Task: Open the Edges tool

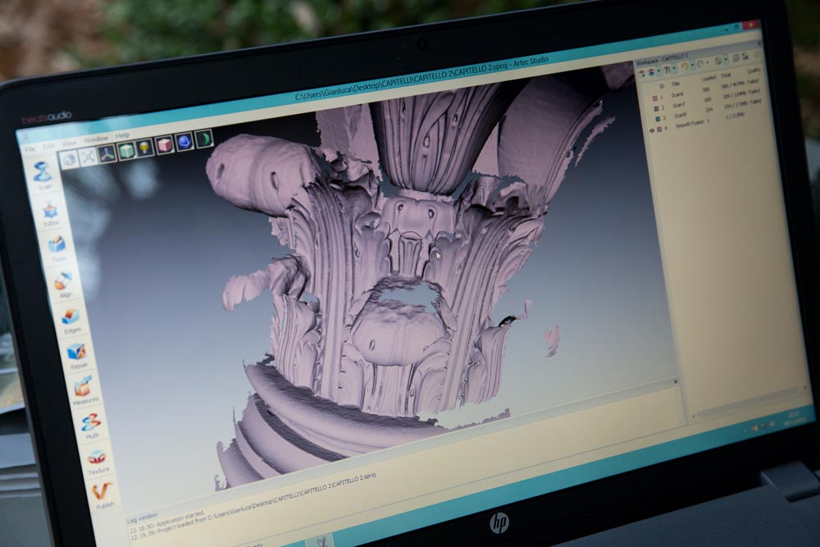Action: (x=70, y=317)
